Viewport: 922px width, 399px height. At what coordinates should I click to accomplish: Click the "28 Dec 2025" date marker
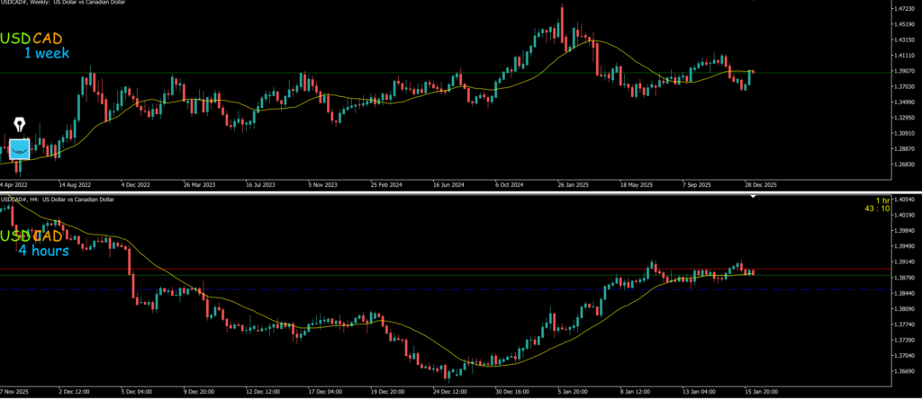pyautogui.click(x=757, y=184)
